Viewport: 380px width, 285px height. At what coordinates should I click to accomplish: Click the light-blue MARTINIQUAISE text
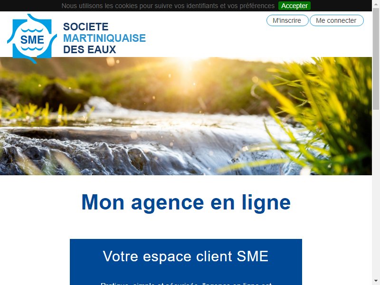(x=104, y=38)
